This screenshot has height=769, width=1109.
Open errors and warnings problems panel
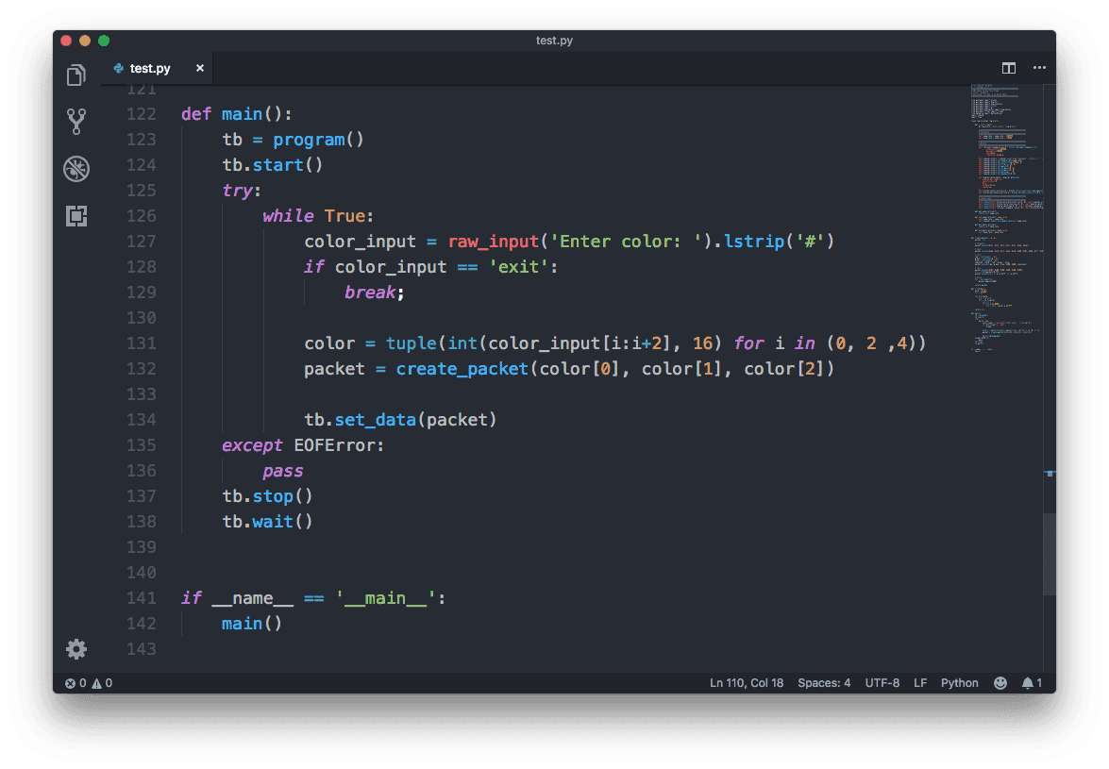pos(89,683)
